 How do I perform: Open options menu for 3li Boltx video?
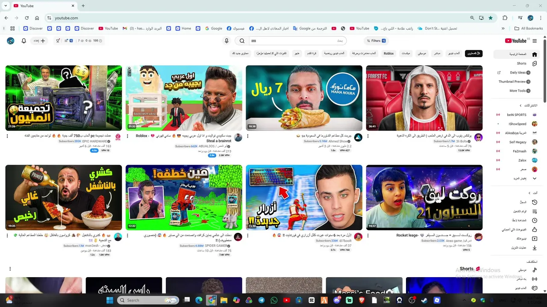pos(368,136)
